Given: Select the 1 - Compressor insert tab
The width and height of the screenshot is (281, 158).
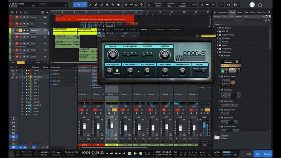Looking at the screenshot, I should (118, 29).
